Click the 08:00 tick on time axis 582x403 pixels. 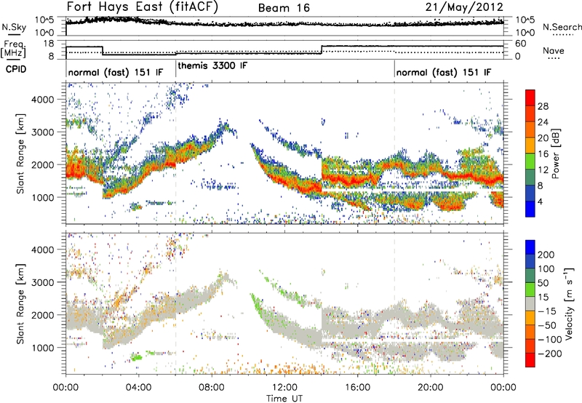pos(212,387)
